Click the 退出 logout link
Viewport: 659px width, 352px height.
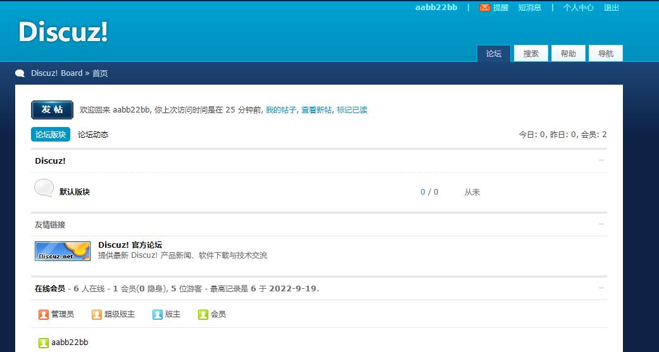(611, 8)
